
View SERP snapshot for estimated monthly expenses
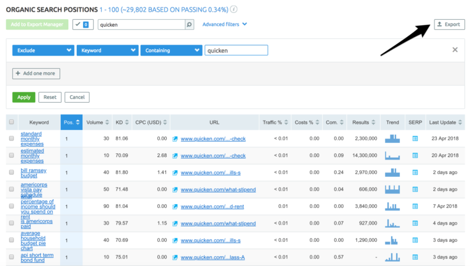(415, 155)
